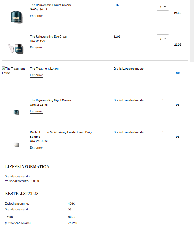Open The Rejuvenating Eye Cream product title
The image size is (194, 228).
pos(49,37)
